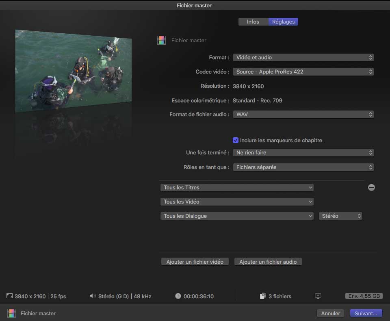Viewport: 390px width, 321px height.
Task: Select the Réglages tab
Action: pos(283,22)
